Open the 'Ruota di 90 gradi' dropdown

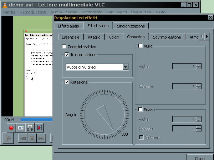97,67
